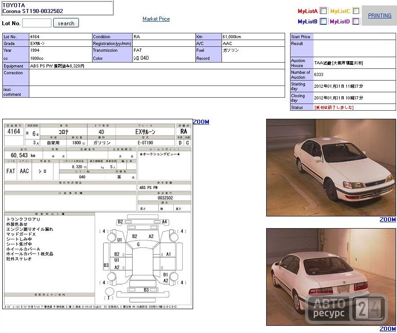Select the closing day date value
397x333 pixels.
pos(338,98)
